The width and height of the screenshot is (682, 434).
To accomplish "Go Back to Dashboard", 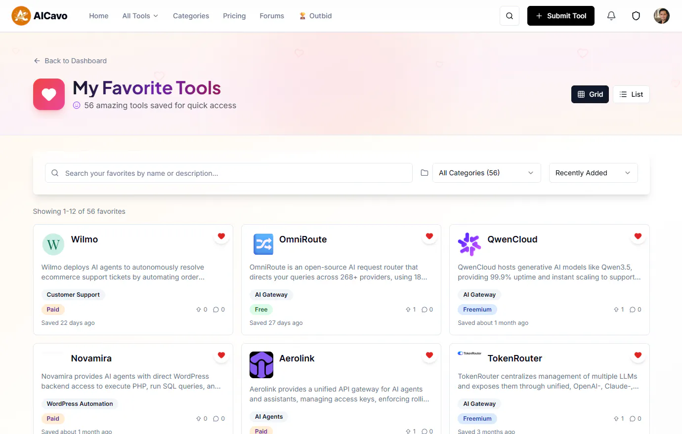I will click(70, 61).
